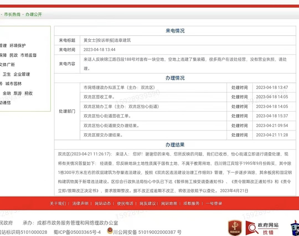Click the title text 黄女士[投诉举报]违章建筑
The width and height of the screenshot is (299, 236).
pos(107,40)
